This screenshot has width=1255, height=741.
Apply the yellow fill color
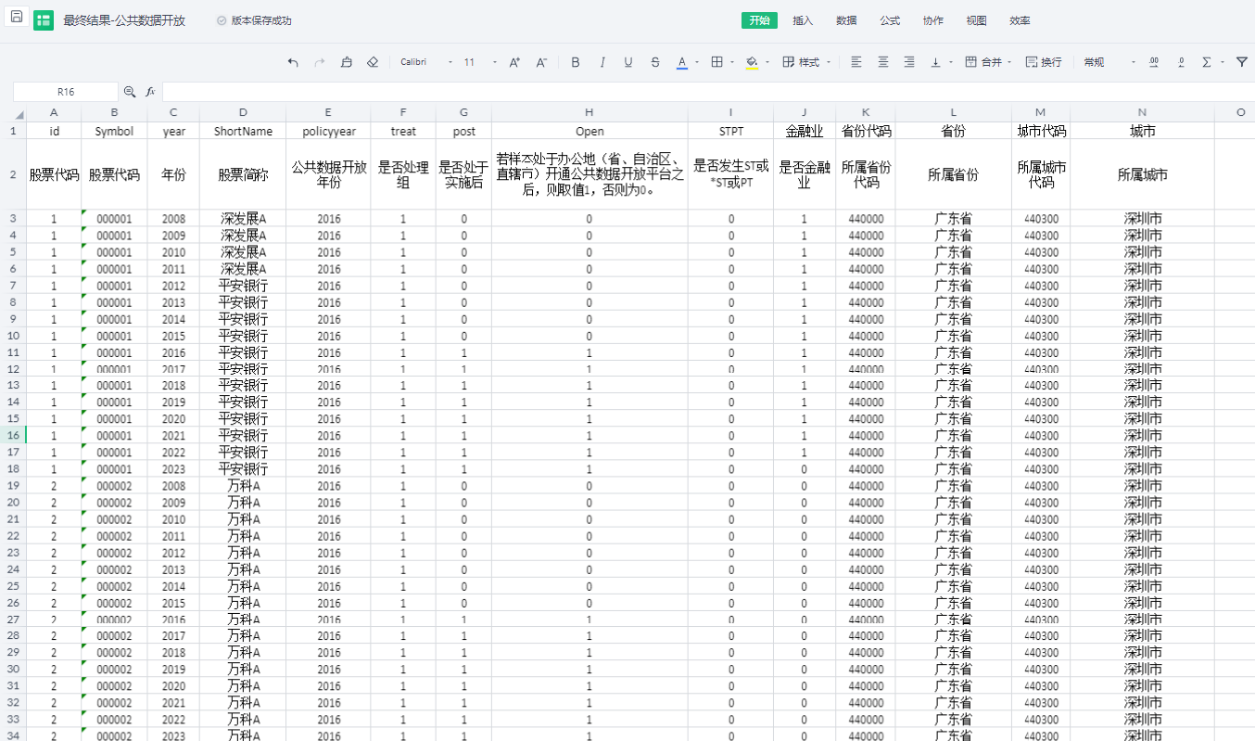coord(752,62)
